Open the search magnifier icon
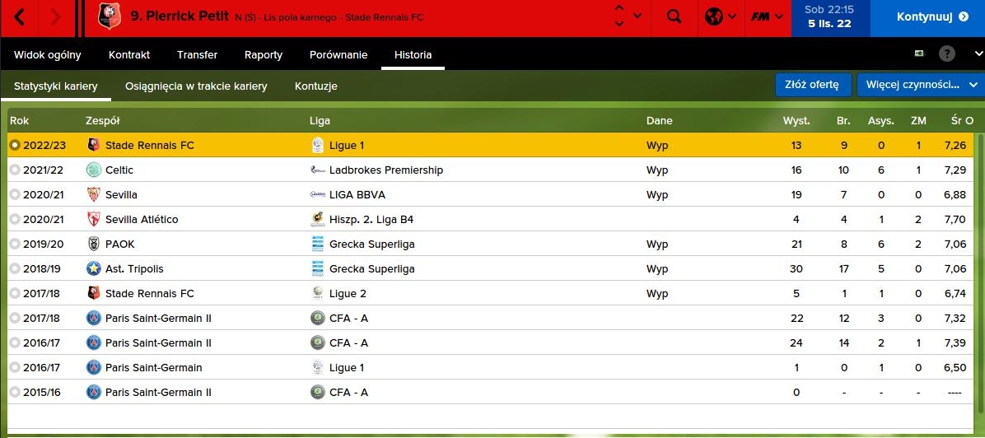Image resolution: width=985 pixels, height=438 pixels. tap(674, 16)
